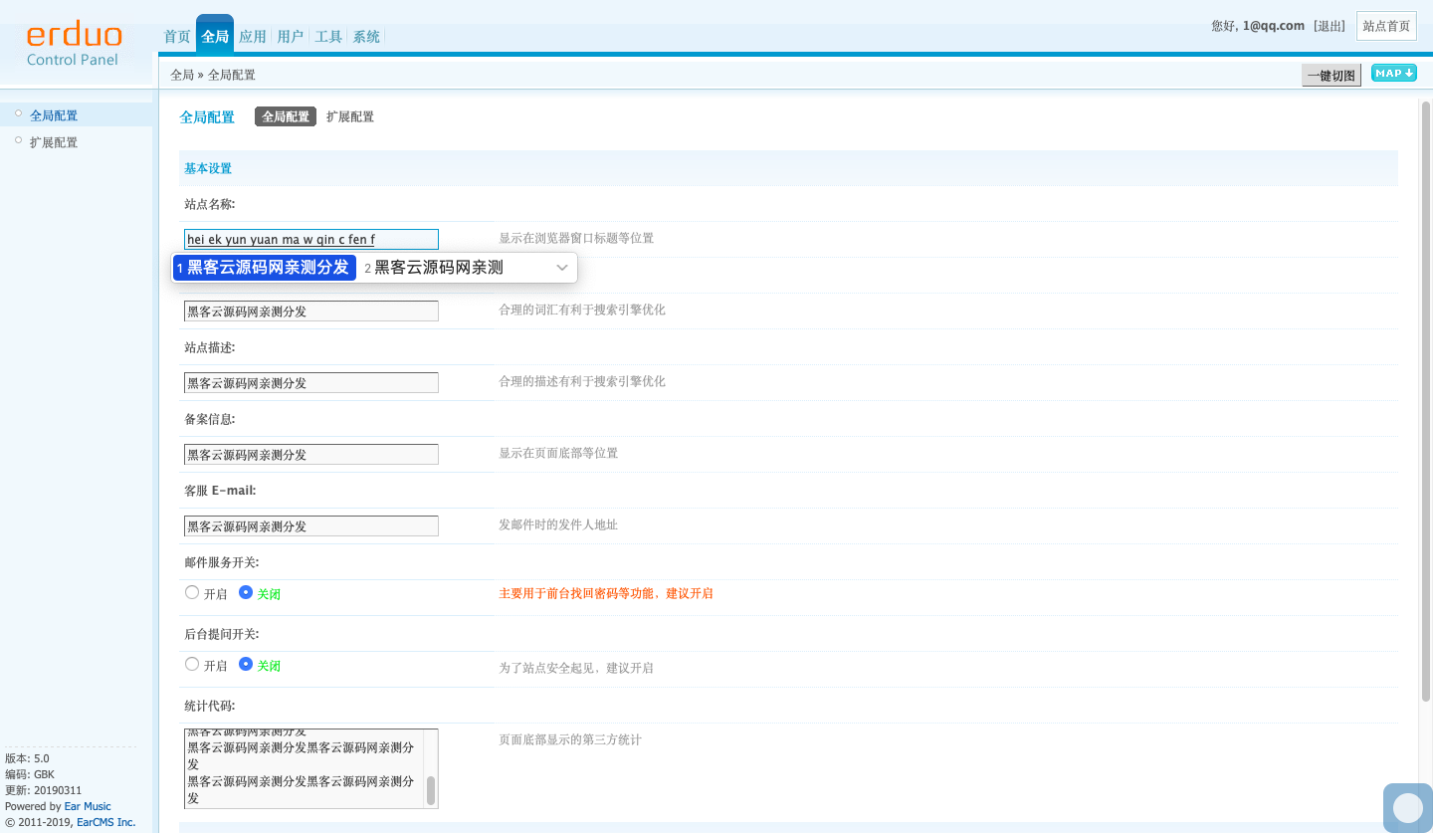Click the 统计代码 textarea scrollbar

click(x=431, y=789)
